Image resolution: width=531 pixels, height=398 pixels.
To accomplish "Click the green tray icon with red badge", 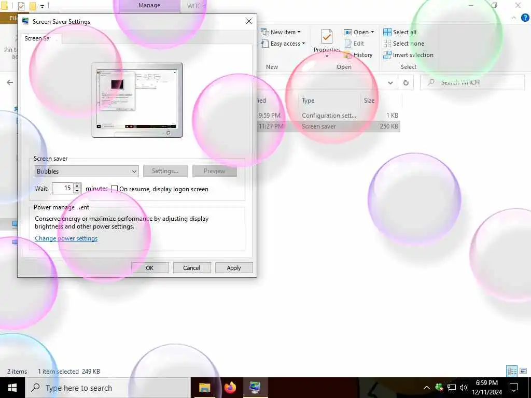I will (439, 388).
